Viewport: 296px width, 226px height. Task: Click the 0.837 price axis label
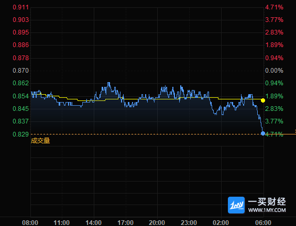(x=20, y=121)
